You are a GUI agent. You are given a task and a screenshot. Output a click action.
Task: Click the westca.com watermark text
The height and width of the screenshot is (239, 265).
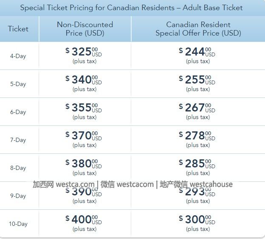(x=75, y=184)
